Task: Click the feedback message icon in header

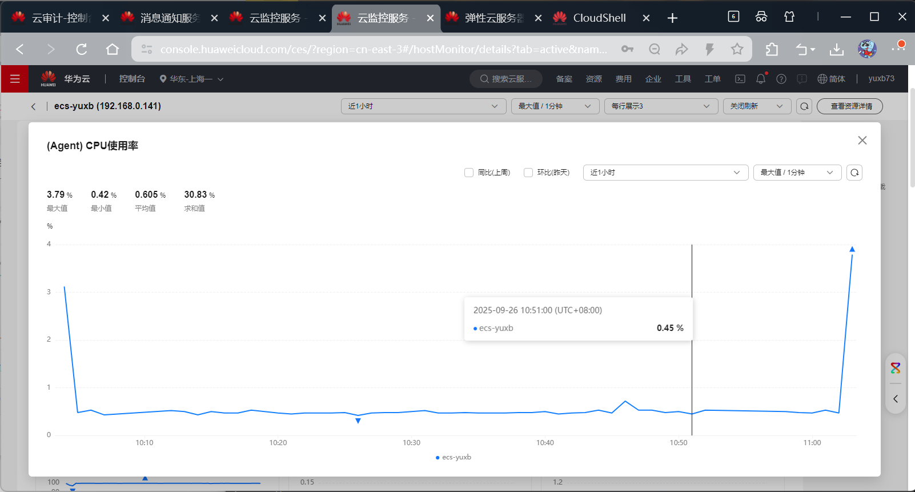Action: [802, 79]
